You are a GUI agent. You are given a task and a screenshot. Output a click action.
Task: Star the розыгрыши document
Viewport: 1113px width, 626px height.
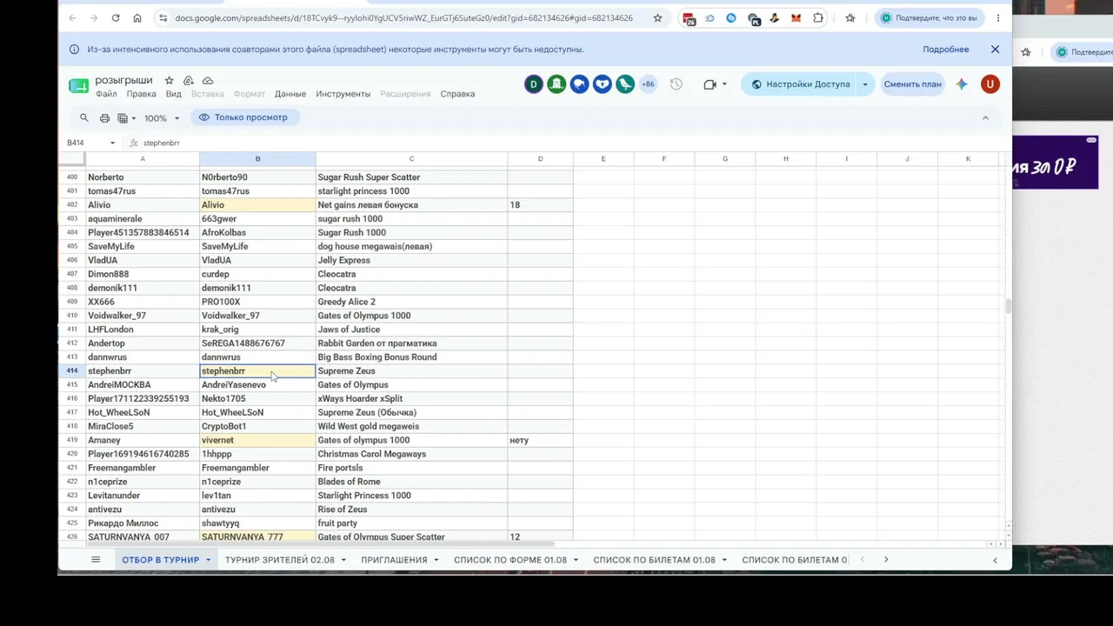[x=170, y=80]
